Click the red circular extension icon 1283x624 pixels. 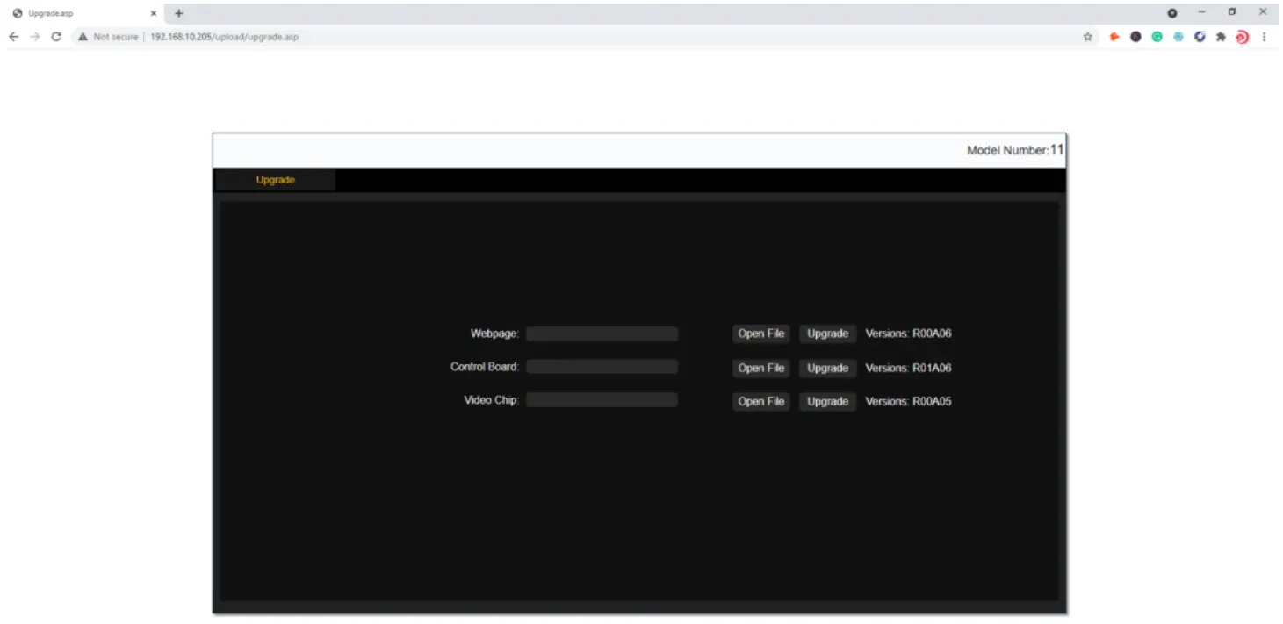1242,37
